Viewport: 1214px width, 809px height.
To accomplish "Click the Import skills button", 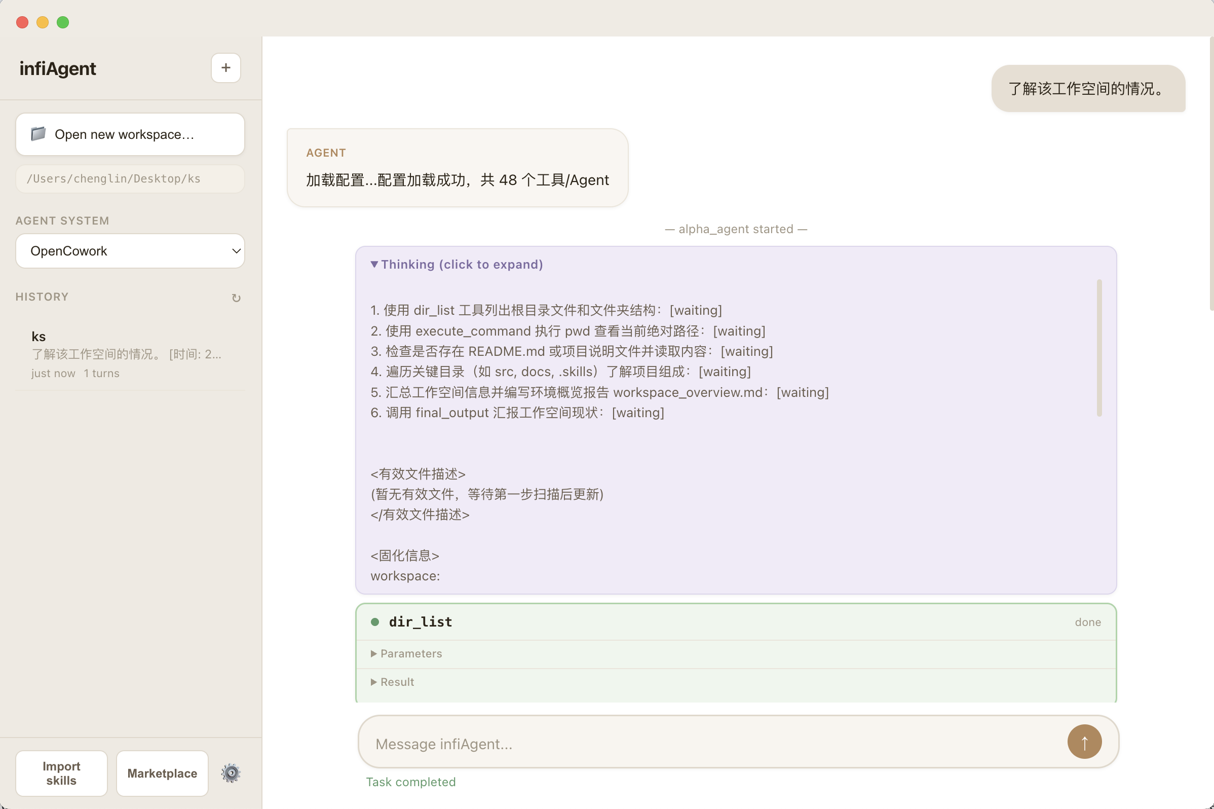I will (61, 773).
